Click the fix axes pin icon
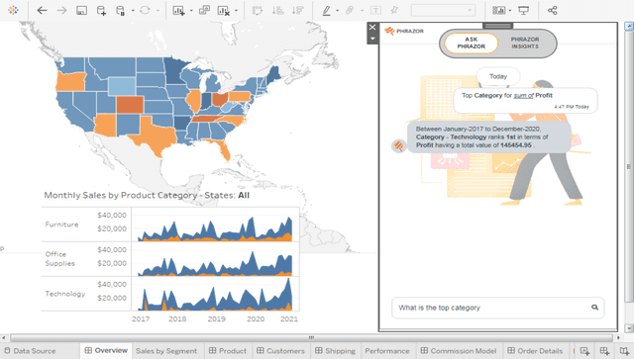Image resolution: width=634 pixels, height=359 pixels. pos(394,11)
